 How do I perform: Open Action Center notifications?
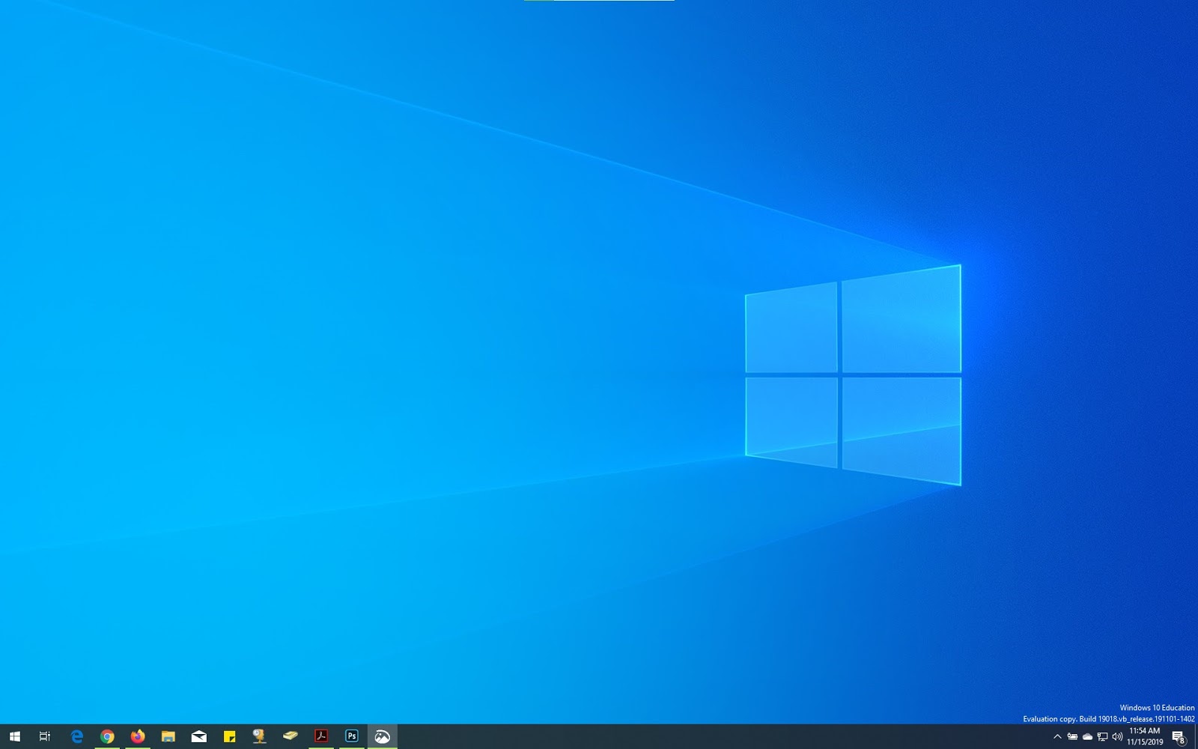click(x=1179, y=736)
